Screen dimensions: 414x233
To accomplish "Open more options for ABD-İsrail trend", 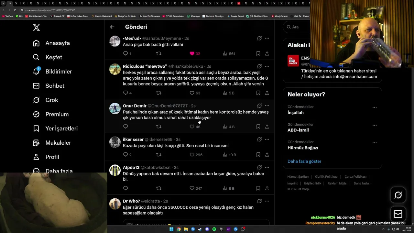I will [x=375, y=125].
